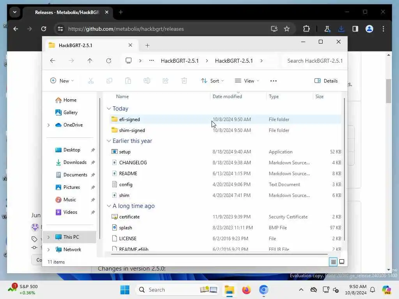Open Pictures in navigation pane
Image resolution: width=399 pixels, height=299 pixels.
click(x=72, y=187)
